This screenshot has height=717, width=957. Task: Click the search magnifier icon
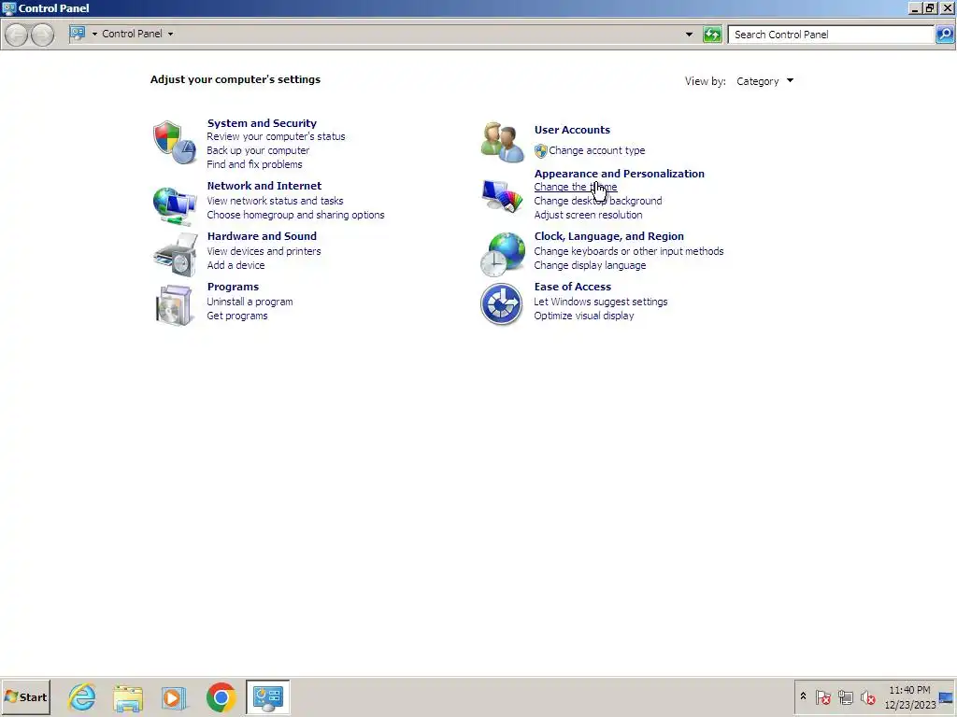(x=945, y=35)
